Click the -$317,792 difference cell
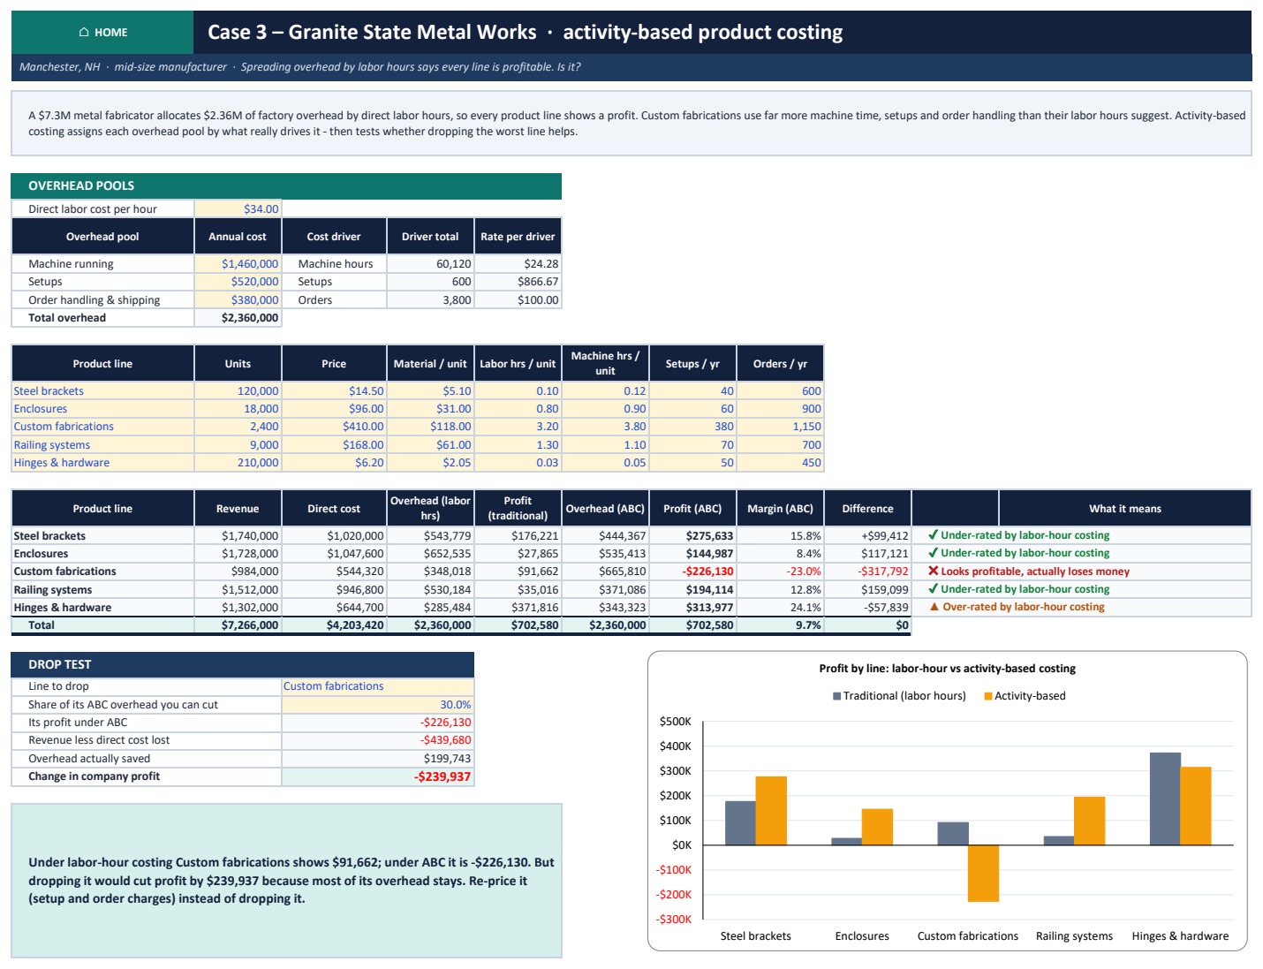 click(867, 572)
